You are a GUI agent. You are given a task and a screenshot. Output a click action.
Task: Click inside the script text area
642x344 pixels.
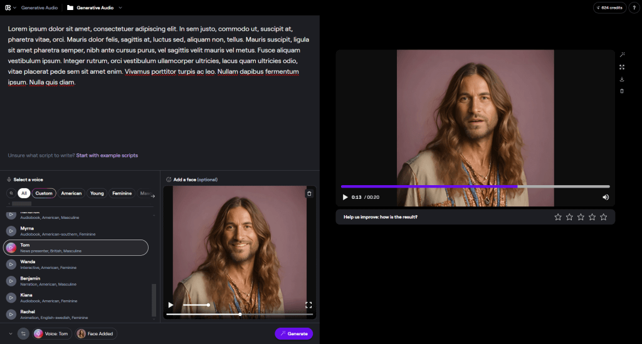pyautogui.click(x=160, y=86)
